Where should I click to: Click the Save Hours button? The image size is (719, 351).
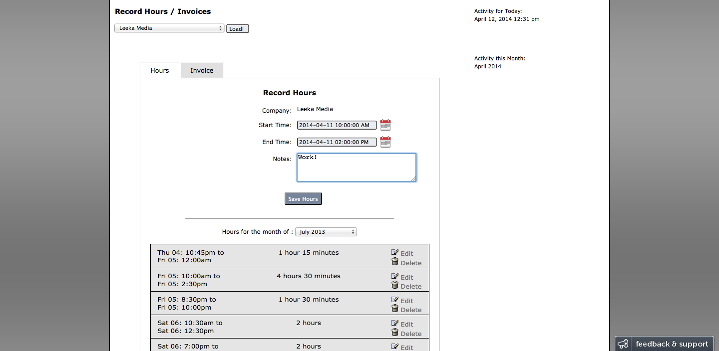click(x=303, y=199)
